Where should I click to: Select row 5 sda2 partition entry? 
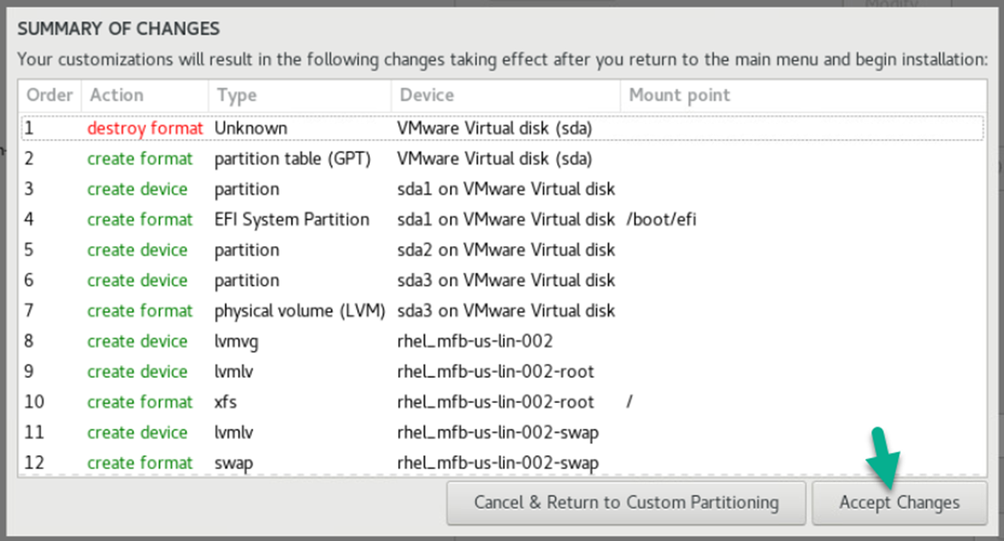(x=503, y=250)
